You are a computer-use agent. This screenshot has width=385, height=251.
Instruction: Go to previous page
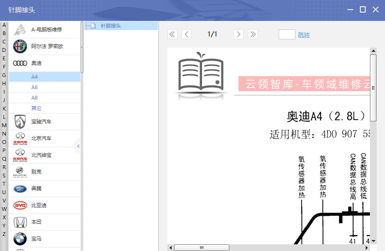pyautogui.click(x=187, y=34)
